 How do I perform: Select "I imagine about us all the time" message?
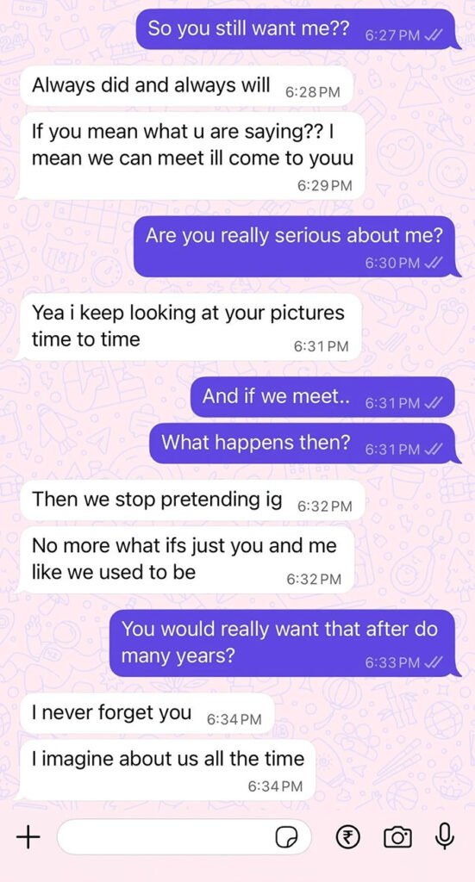pyautogui.click(x=166, y=770)
